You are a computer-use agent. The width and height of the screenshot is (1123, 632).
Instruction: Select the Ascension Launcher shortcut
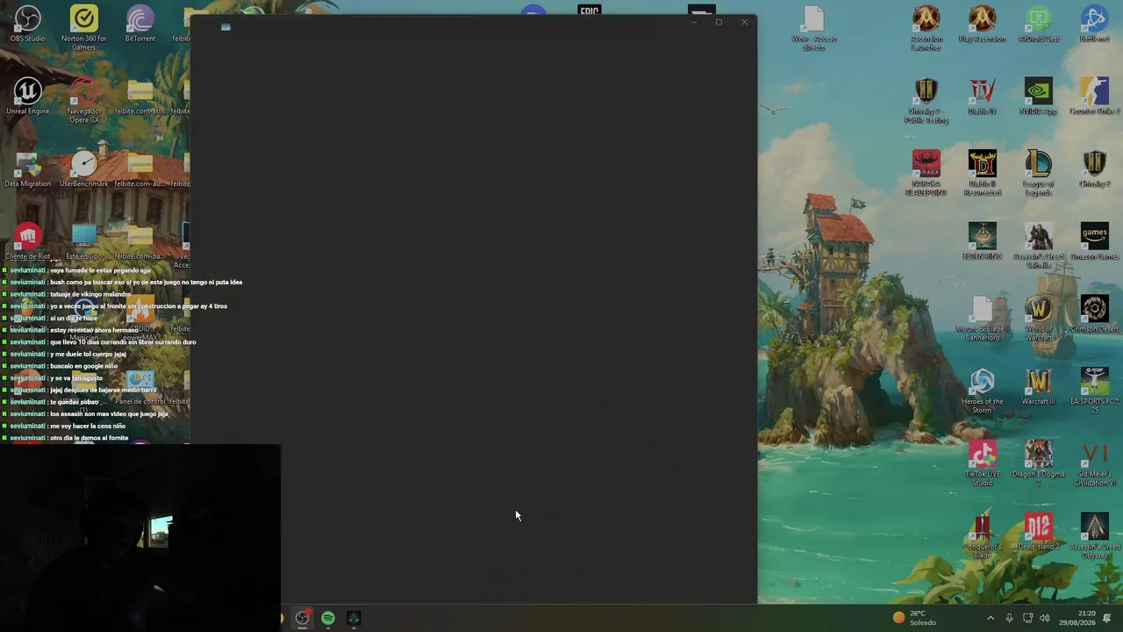[x=926, y=27]
